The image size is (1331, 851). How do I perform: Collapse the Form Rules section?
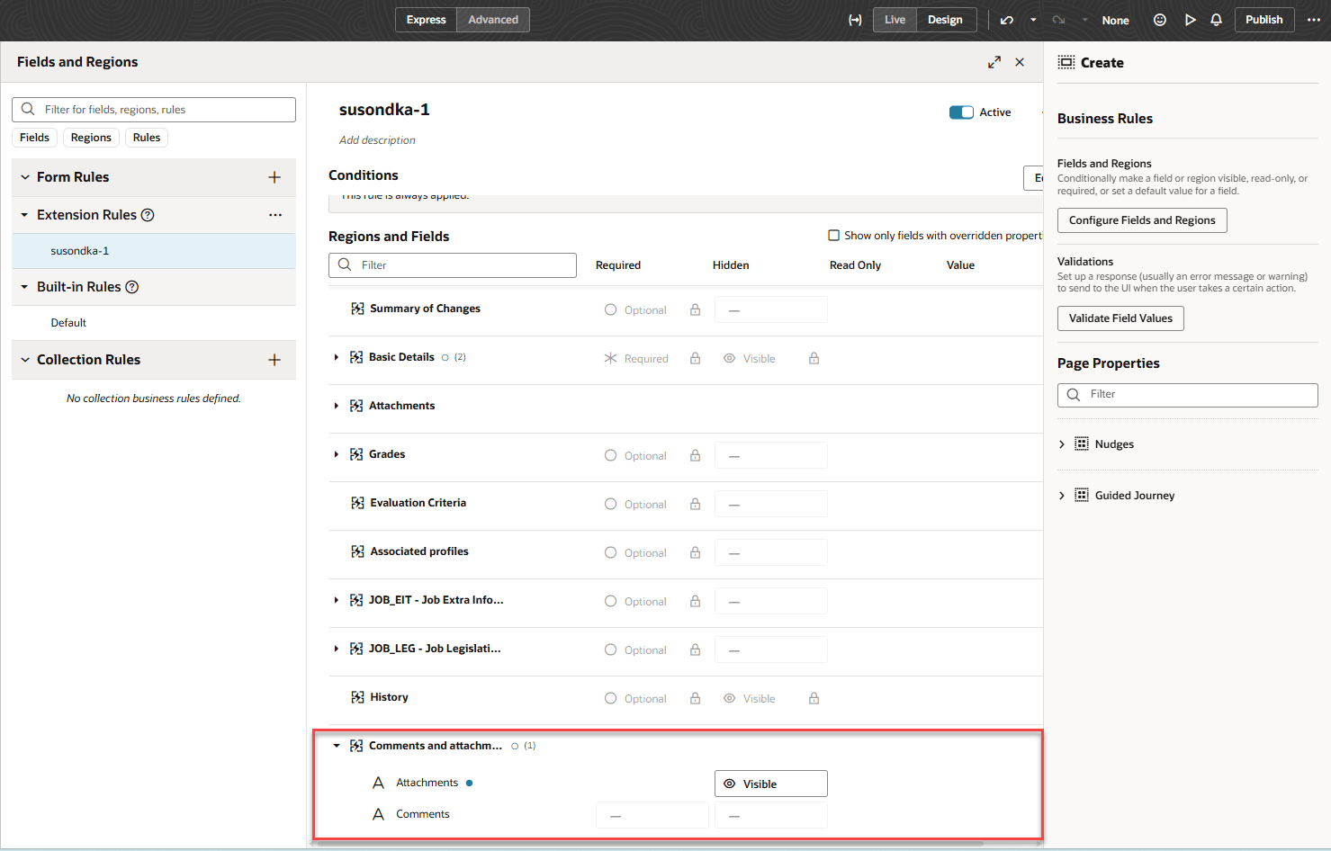25,177
